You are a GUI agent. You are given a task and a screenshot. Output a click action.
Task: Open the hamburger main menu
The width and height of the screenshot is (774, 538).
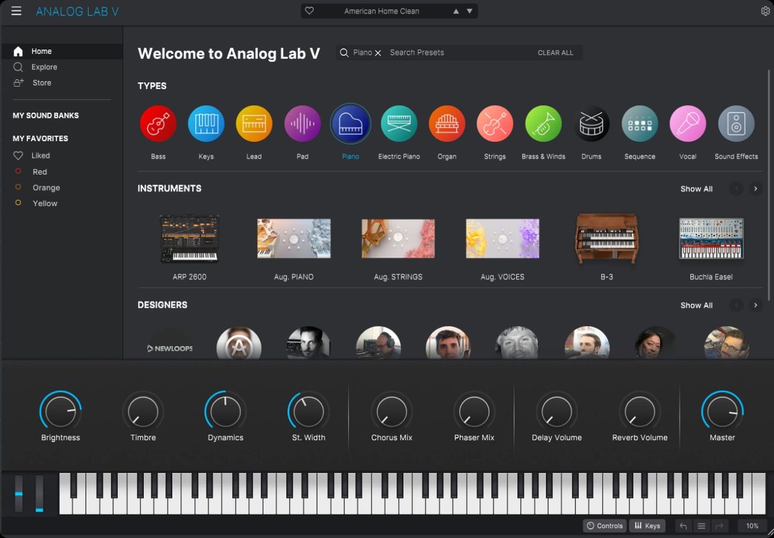16,11
